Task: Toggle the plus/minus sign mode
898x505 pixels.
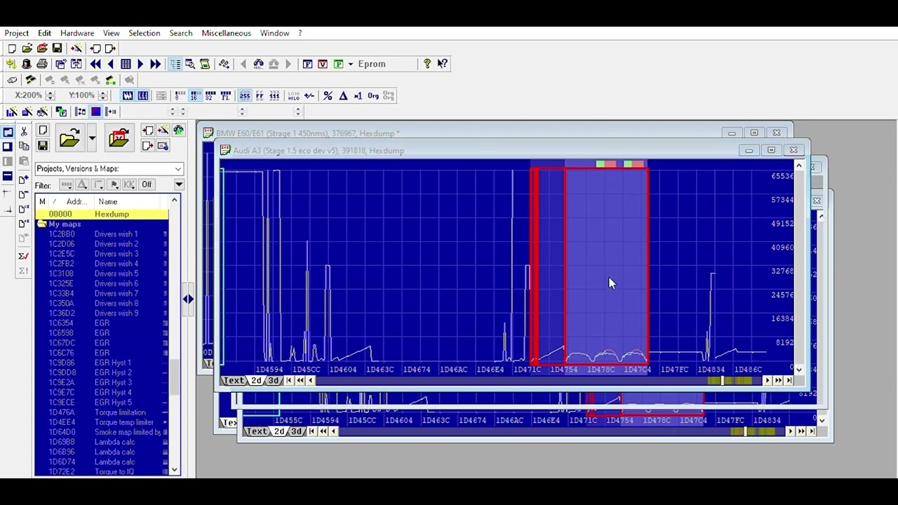Action: pyautogui.click(x=309, y=95)
